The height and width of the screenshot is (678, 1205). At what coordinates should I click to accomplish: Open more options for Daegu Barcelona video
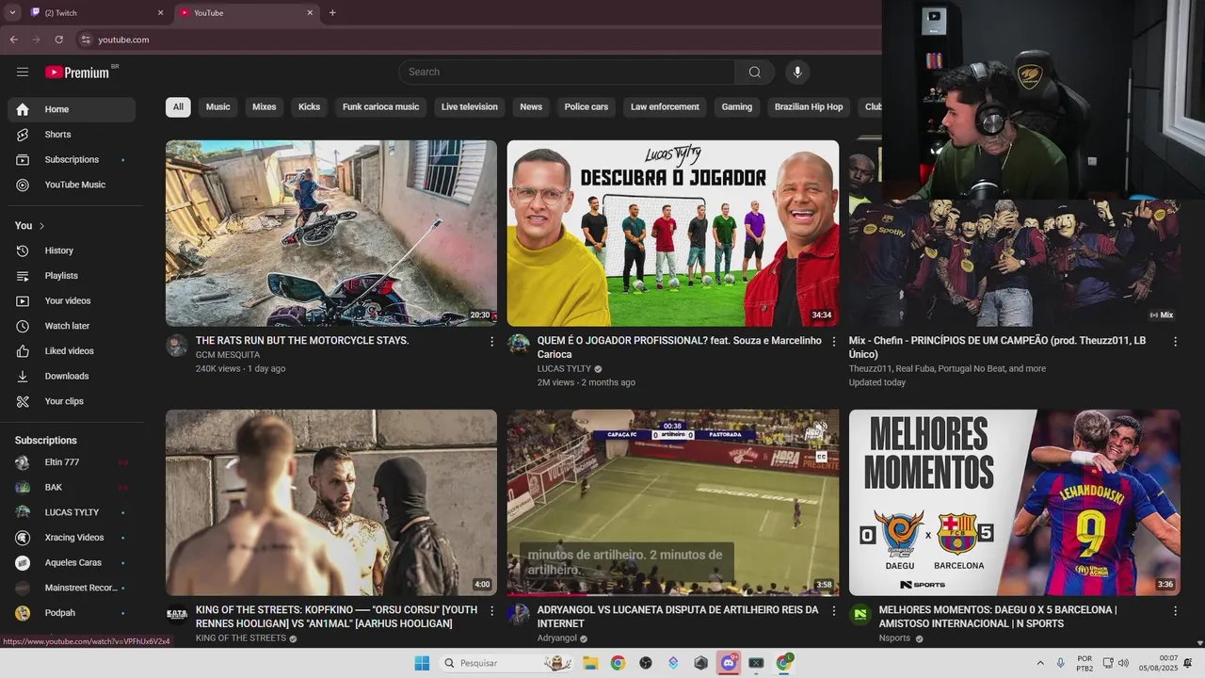tap(1175, 611)
